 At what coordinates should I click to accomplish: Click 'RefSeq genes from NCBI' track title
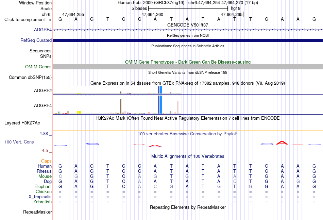pyautogui.click(x=188, y=35)
